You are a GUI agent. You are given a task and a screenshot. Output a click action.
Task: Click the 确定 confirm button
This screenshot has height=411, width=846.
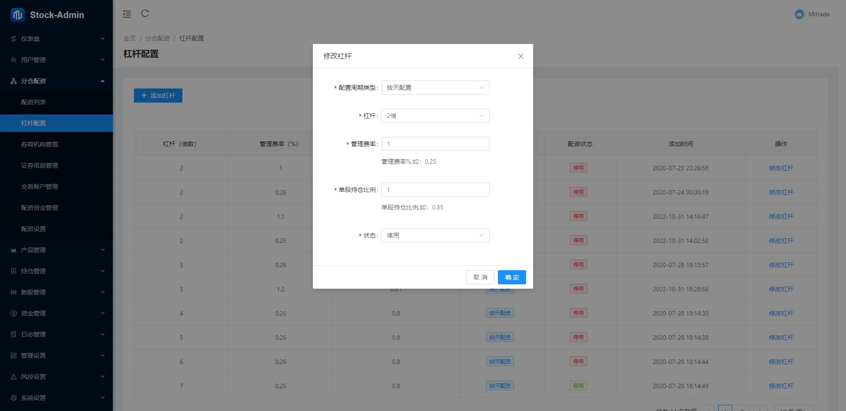coord(512,277)
